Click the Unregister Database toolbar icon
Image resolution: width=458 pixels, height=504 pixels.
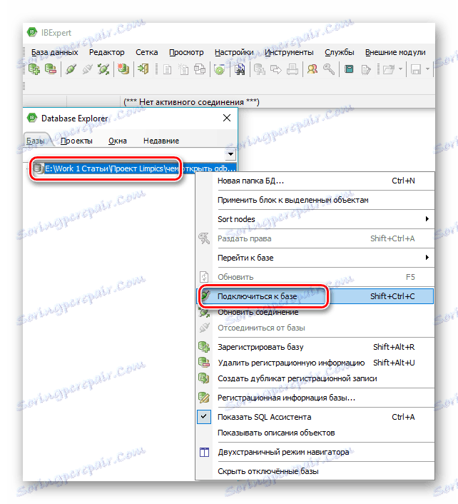pos(50,69)
